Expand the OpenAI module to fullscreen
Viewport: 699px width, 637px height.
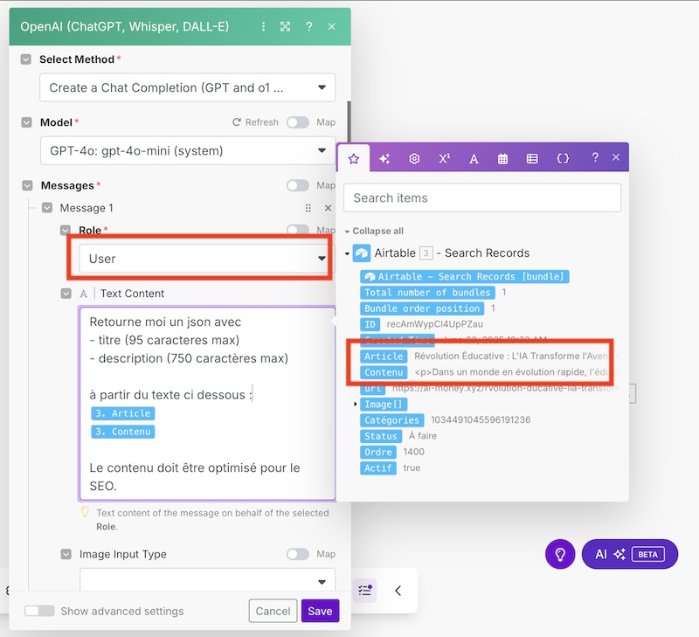[x=286, y=27]
